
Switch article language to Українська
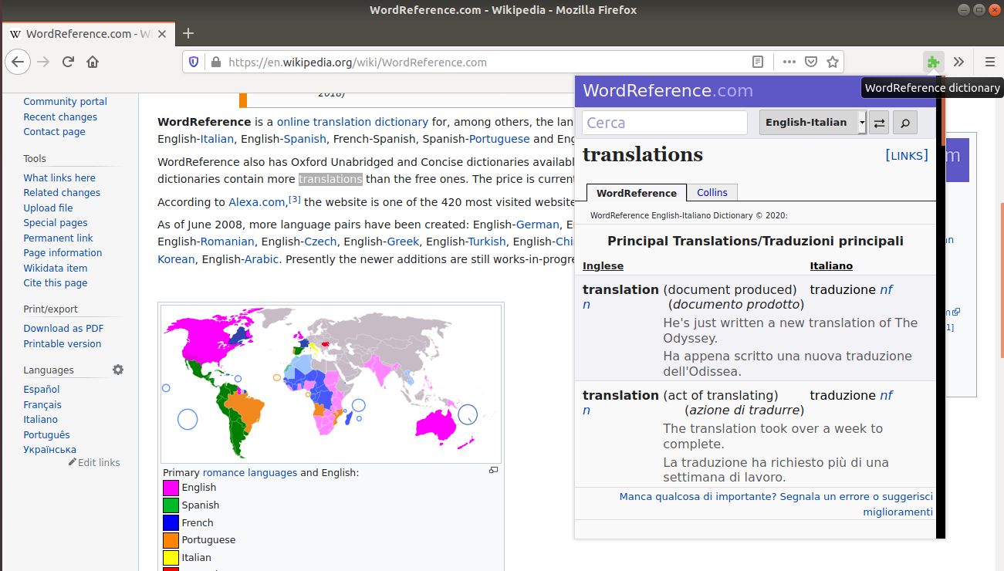(49, 450)
